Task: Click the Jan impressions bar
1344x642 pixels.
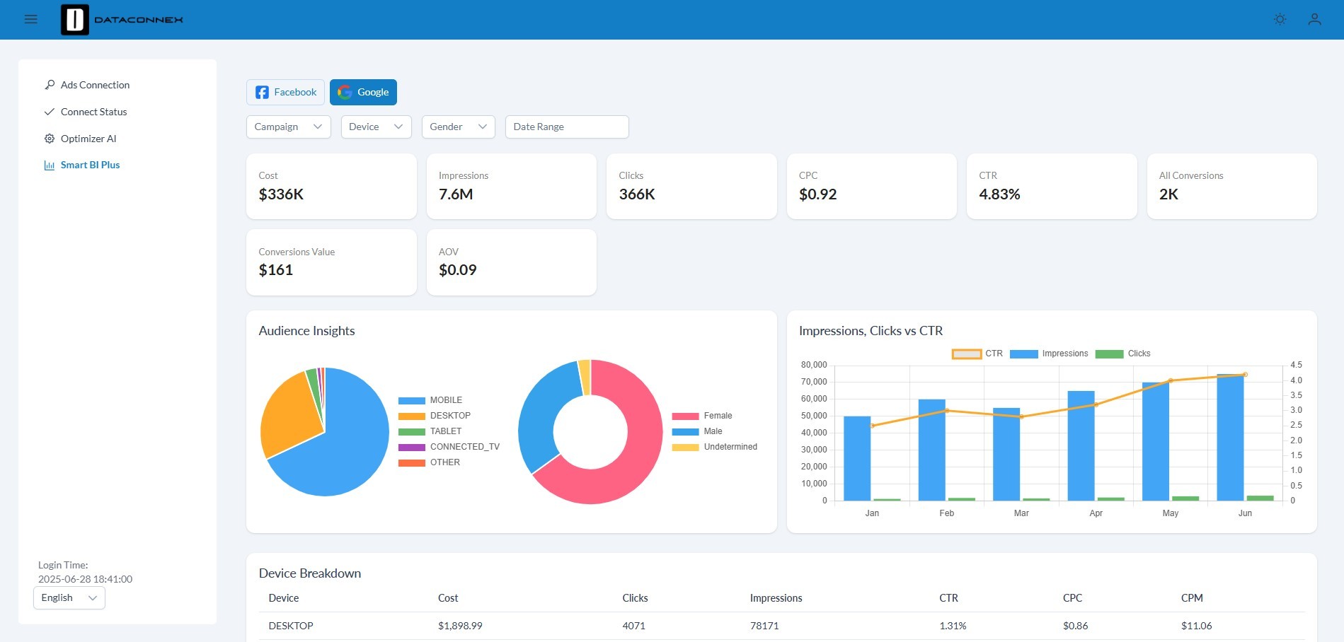Action: [x=857, y=459]
